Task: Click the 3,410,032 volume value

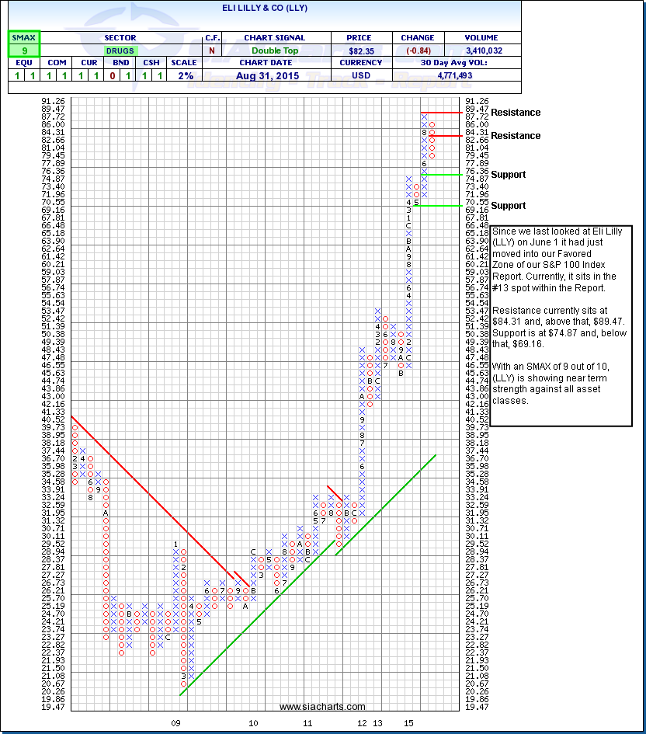Action: tap(481, 50)
